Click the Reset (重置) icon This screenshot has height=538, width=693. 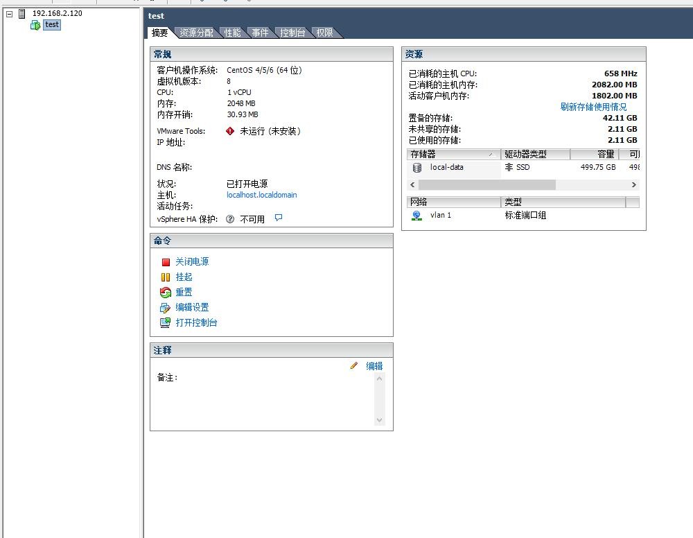tap(166, 293)
